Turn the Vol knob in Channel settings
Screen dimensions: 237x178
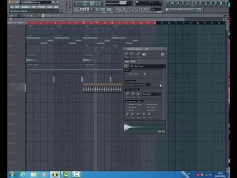coord(132,54)
